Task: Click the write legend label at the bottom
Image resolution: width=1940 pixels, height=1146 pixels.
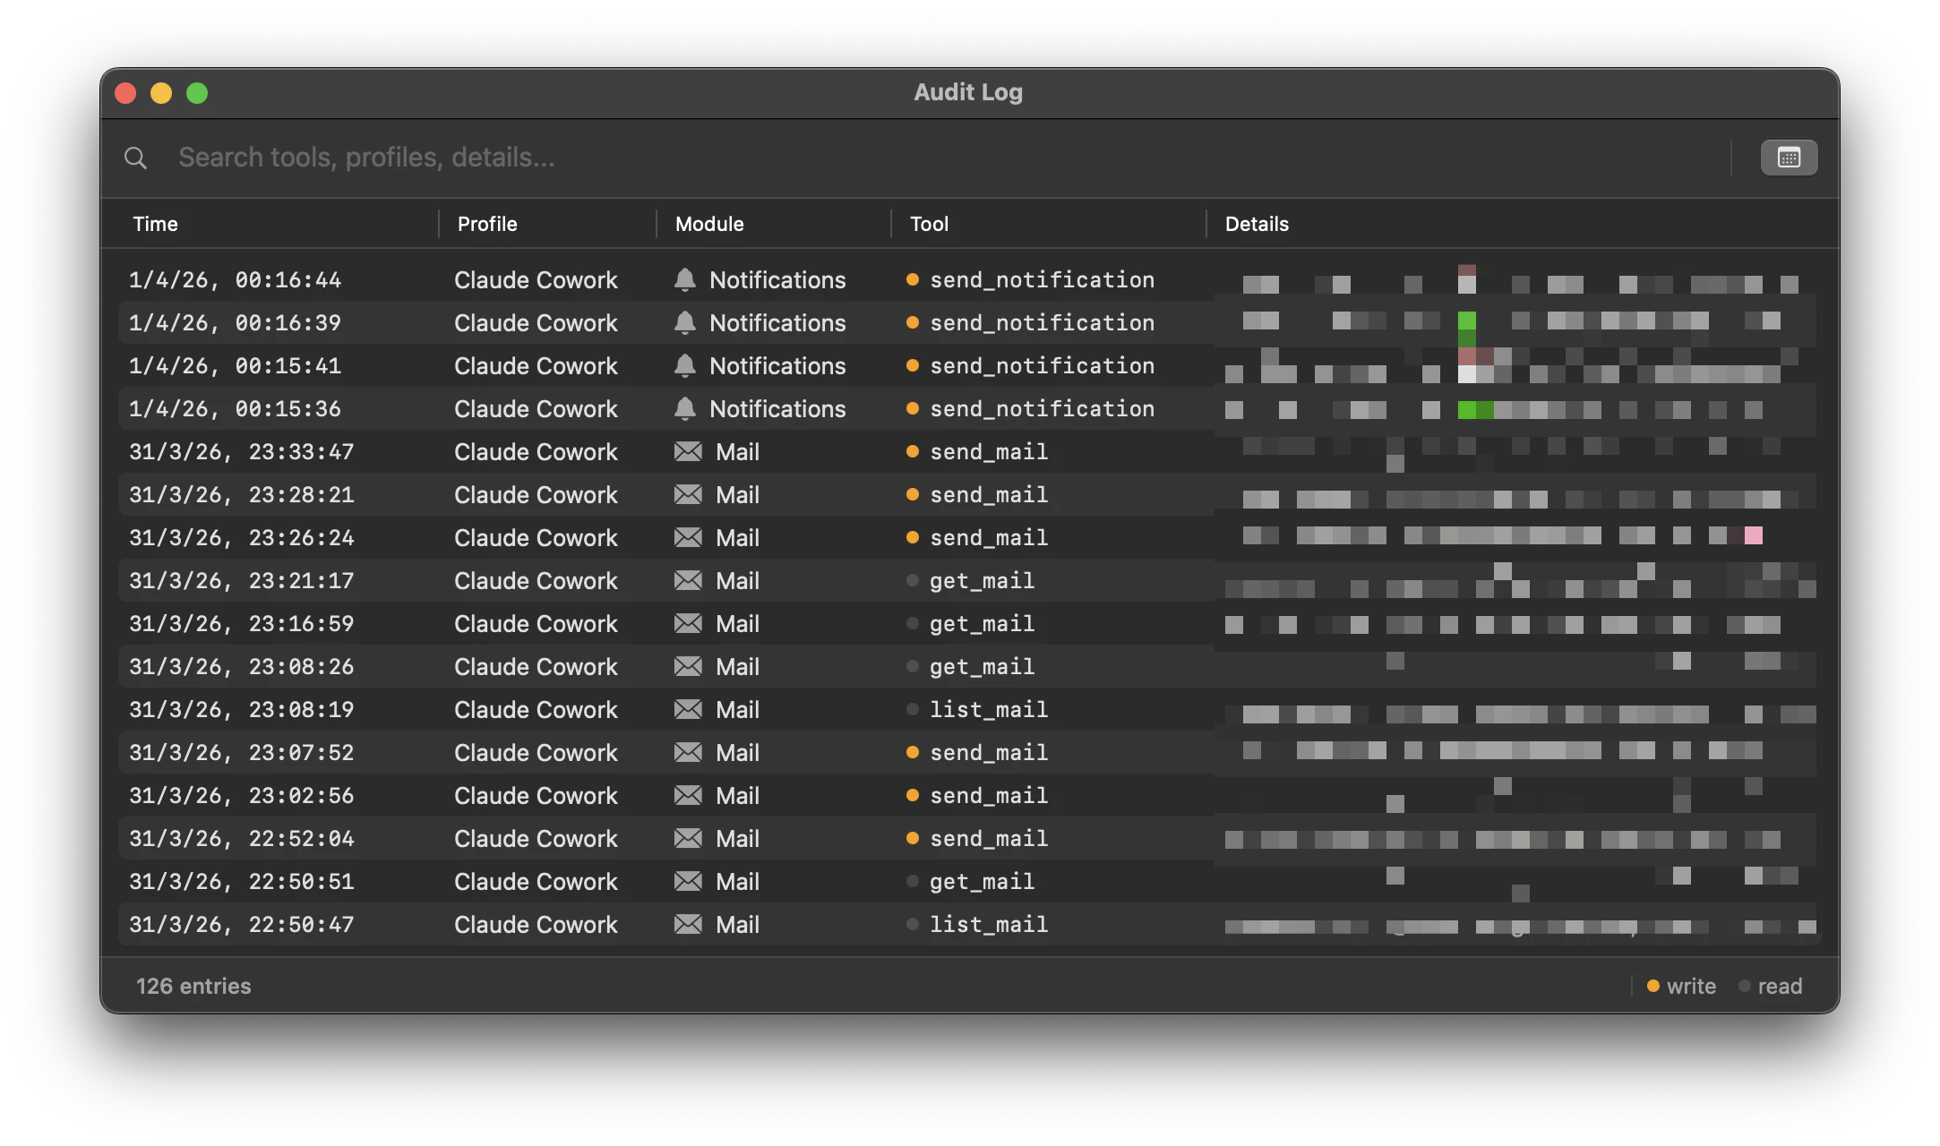Action: click(x=1691, y=985)
